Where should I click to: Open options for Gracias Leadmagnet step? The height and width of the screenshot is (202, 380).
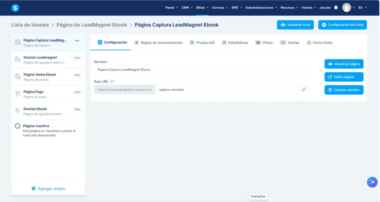point(77,58)
